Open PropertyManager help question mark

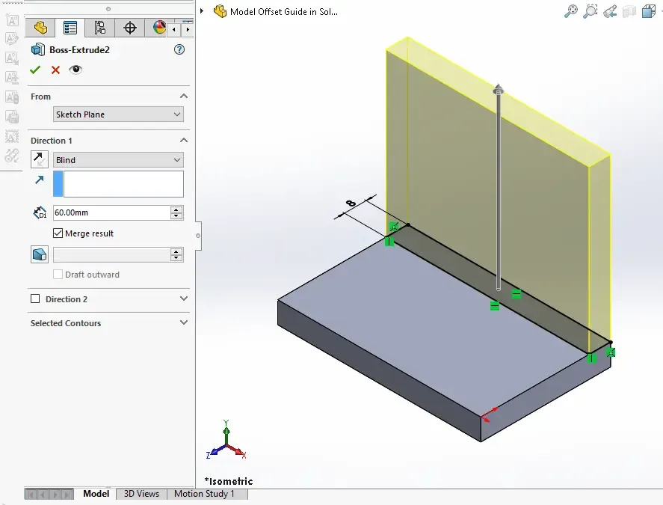point(179,50)
